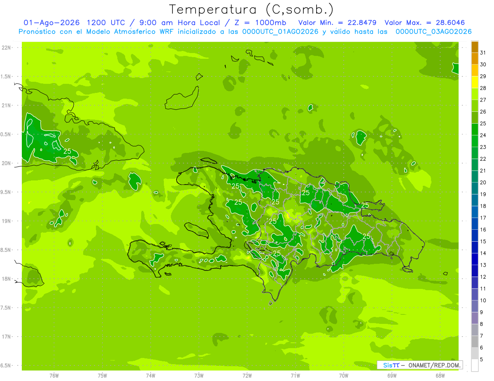Screen dimensions: 494x381
Task: Pick the dark blue swatch between 13 and 14
Action: tap(475, 259)
